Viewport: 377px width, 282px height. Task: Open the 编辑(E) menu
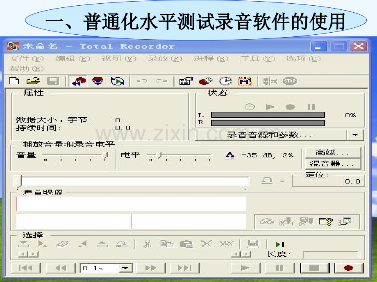tap(73, 58)
